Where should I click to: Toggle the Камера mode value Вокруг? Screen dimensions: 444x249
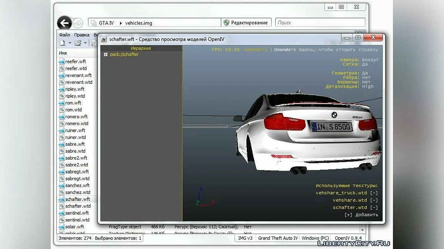coord(371,60)
